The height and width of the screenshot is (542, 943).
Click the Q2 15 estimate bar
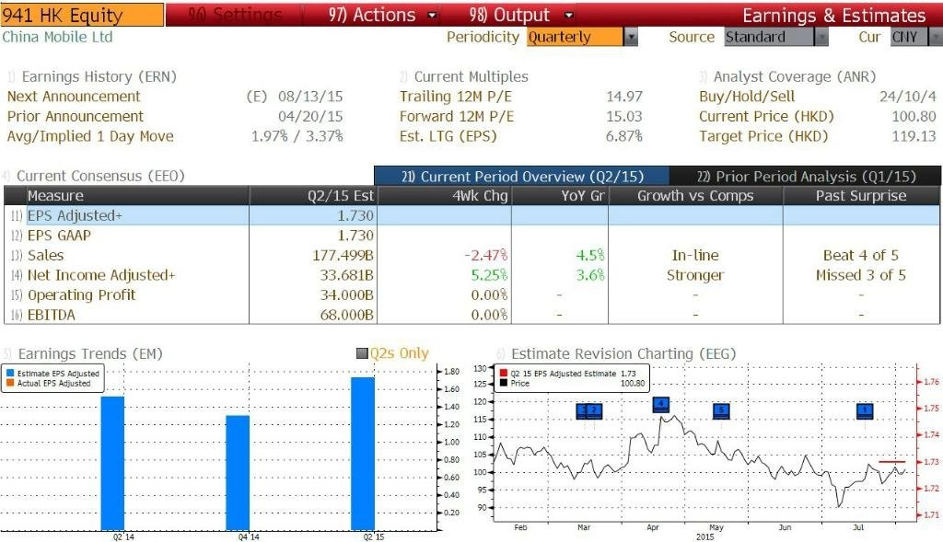[x=363, y=454]
